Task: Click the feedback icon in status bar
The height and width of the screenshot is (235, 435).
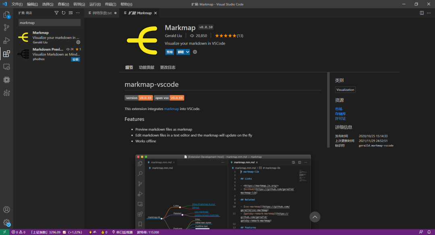Action: (421, 232)
